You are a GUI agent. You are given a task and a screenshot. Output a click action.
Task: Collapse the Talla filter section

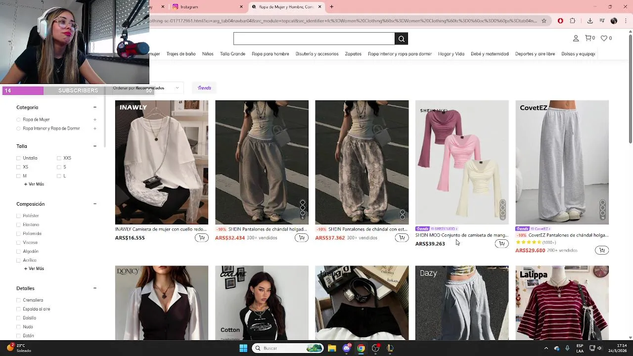tap(94, 146)
